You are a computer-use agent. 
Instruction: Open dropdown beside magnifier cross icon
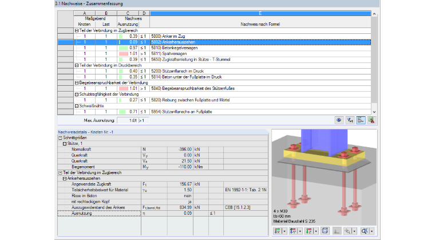(371, 231)
